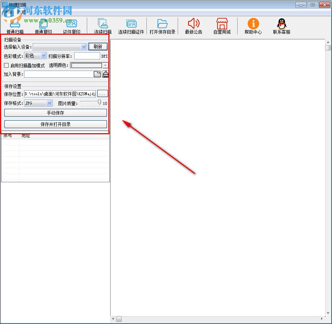Screen dimensions: 332x324
Task: View latest announcements (最新公告)
Action: pyautogui.click(x=193, y=26)
